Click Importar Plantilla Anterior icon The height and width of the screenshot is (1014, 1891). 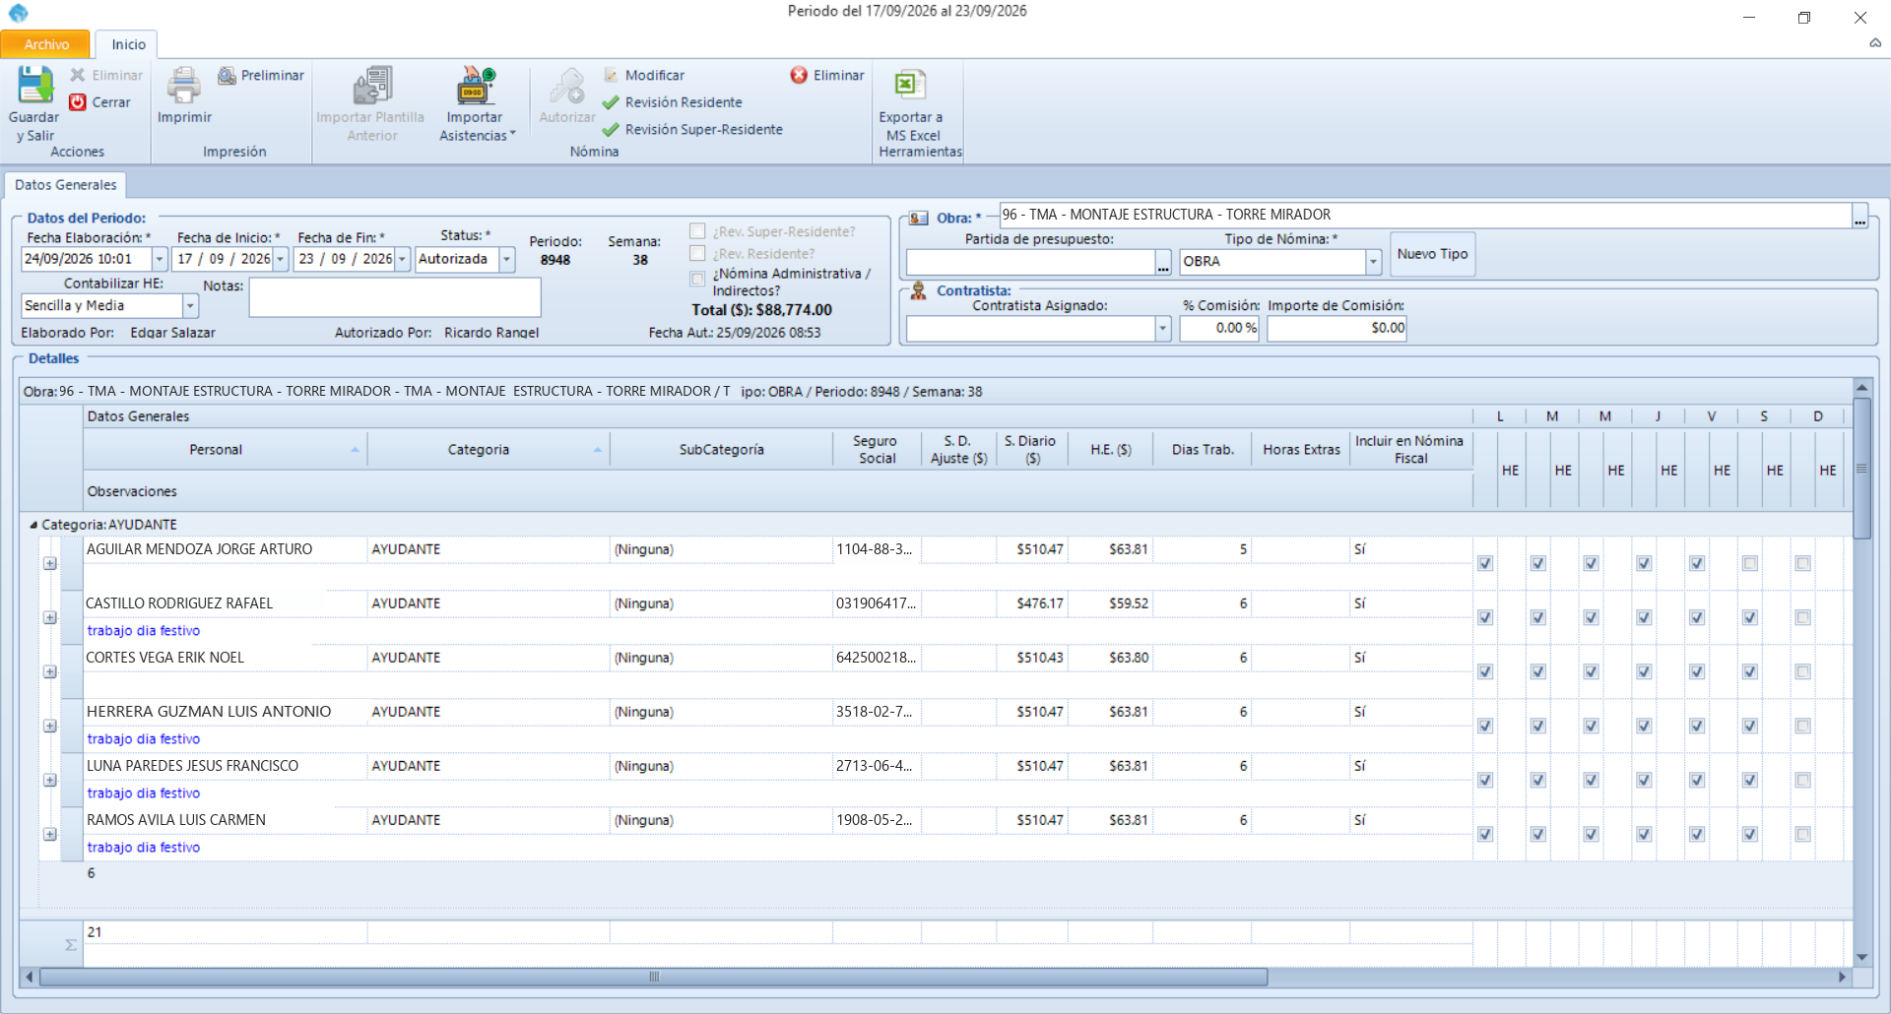click(372, 86)
